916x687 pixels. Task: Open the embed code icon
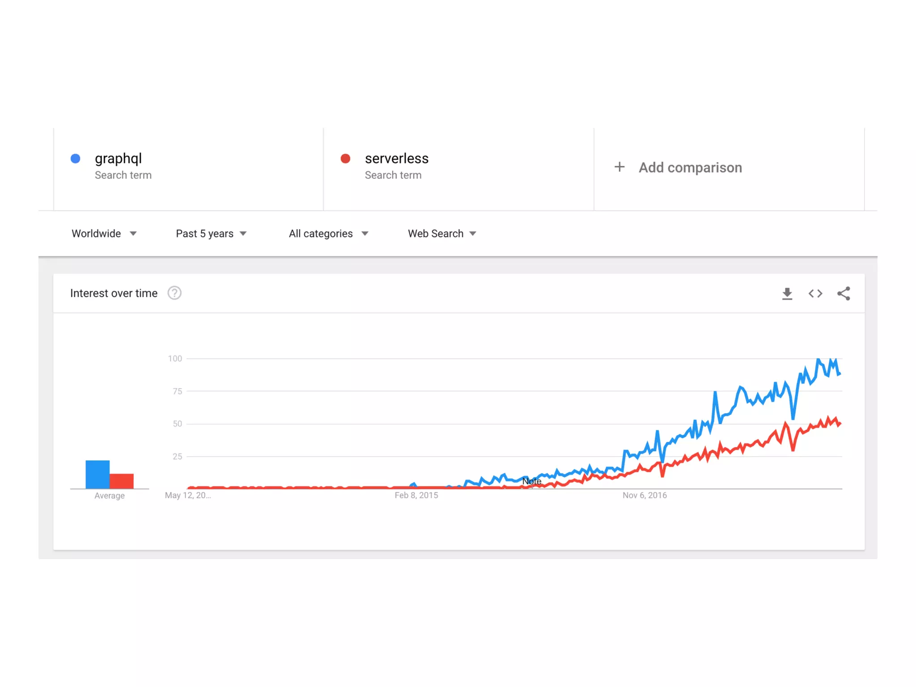[815, 293]
